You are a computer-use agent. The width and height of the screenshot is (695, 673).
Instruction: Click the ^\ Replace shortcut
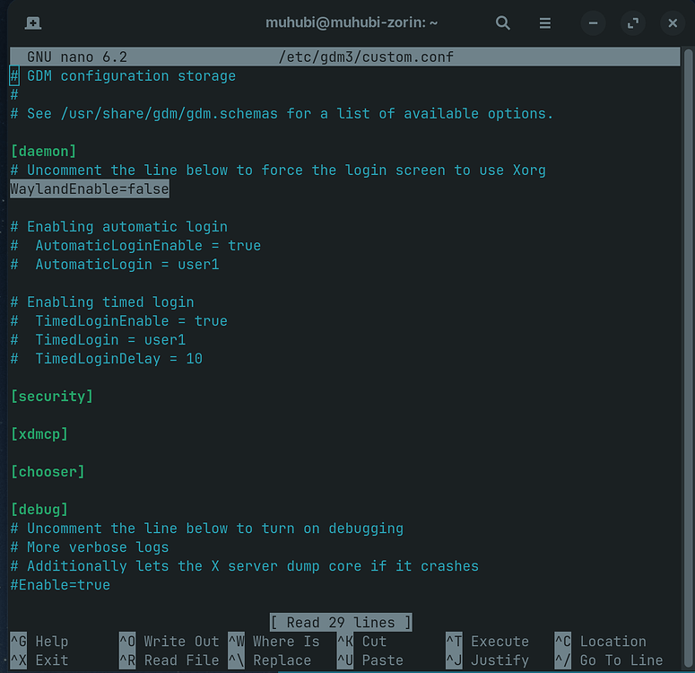pyautogui.click(x=270, y=660)
